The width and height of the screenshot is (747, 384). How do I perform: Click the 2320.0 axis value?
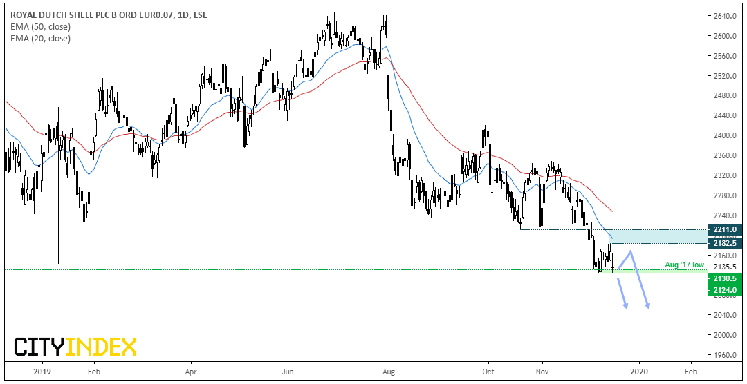[x=726, y=175]
